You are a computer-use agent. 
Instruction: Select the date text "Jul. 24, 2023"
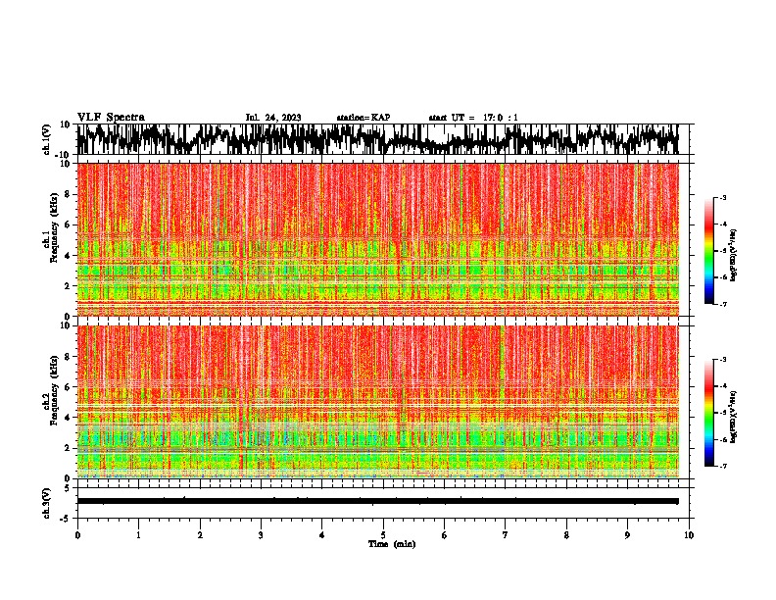click(273, 118)
